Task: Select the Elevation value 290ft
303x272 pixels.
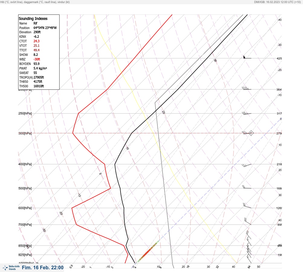Action: coord(37,32)
